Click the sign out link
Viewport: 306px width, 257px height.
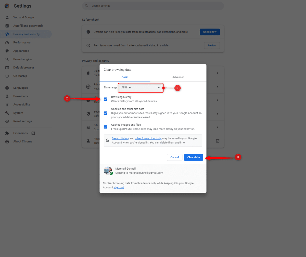[119, 187]
